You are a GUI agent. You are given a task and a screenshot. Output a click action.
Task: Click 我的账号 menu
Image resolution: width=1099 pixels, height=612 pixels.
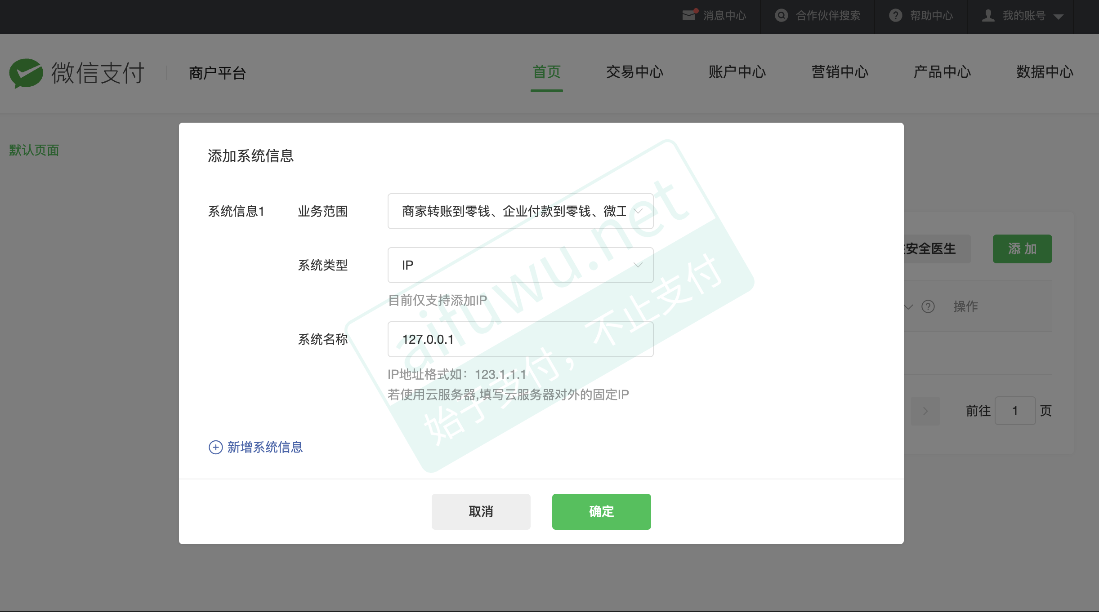pos(1024,16)
